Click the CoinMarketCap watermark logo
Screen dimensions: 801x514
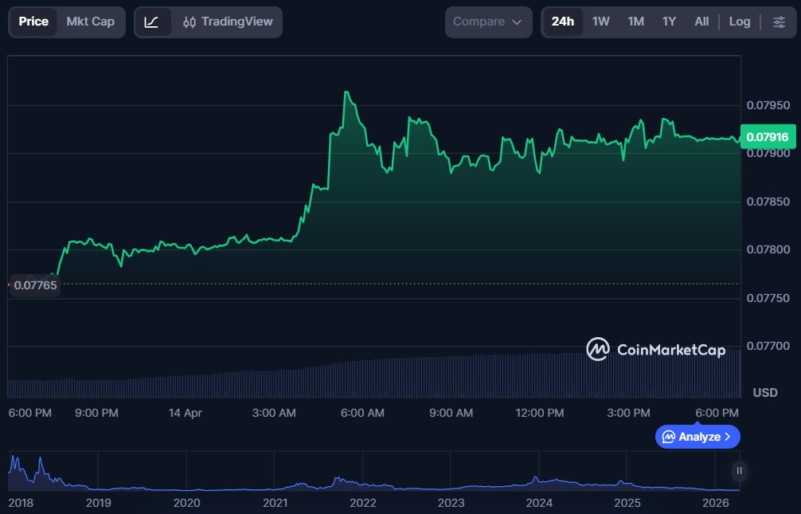655,349
